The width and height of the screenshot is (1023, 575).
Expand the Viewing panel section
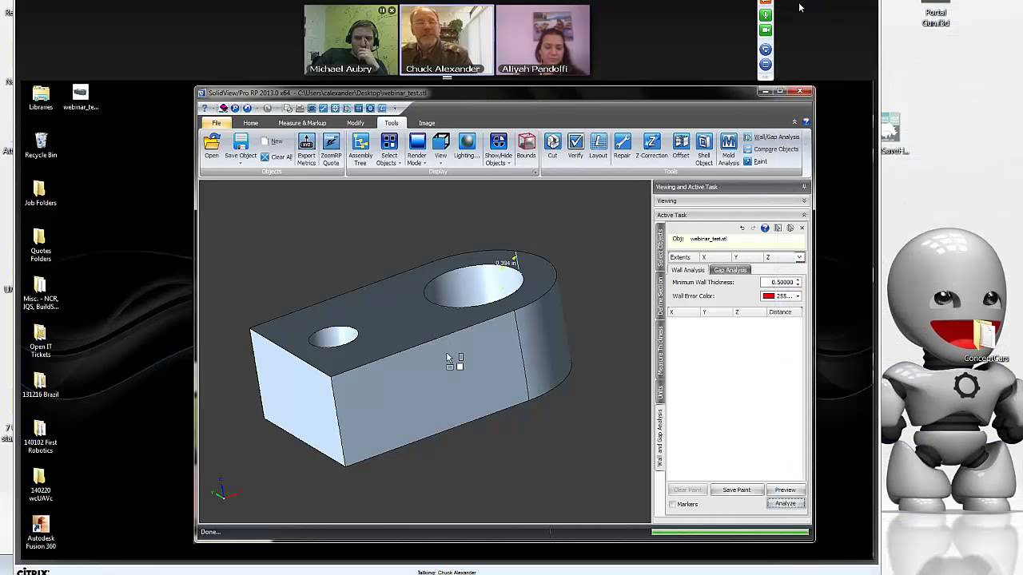tap(803, 200)
